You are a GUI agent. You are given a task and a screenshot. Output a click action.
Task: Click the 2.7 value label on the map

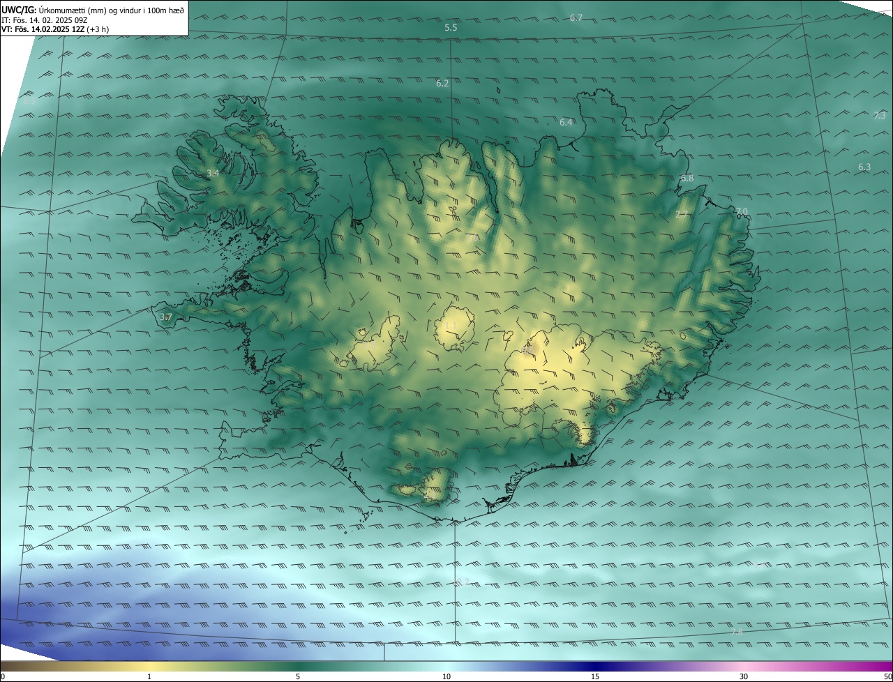click(x=682, y=215)
